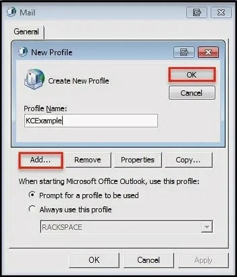Click the Mail window title bar icon

[11, 12]
